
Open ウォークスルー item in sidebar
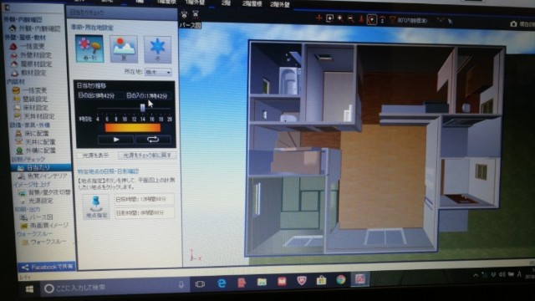(x=44, y=242)
